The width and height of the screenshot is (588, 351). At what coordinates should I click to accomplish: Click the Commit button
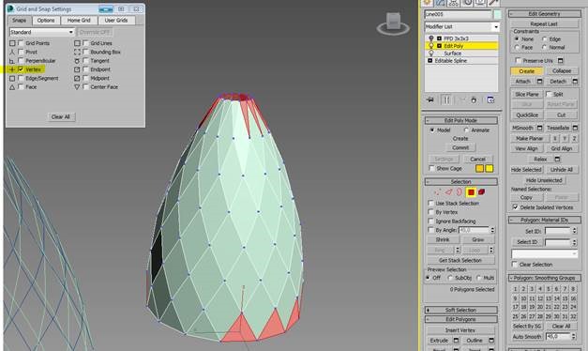(460, 148)
